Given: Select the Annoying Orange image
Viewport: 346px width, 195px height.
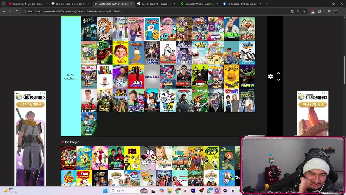Looking at the screenshot, I should pyautogui.click(x=231, y=77).
